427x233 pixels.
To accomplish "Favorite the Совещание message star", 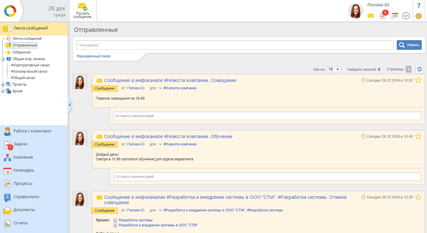I will tap(418, 80).
